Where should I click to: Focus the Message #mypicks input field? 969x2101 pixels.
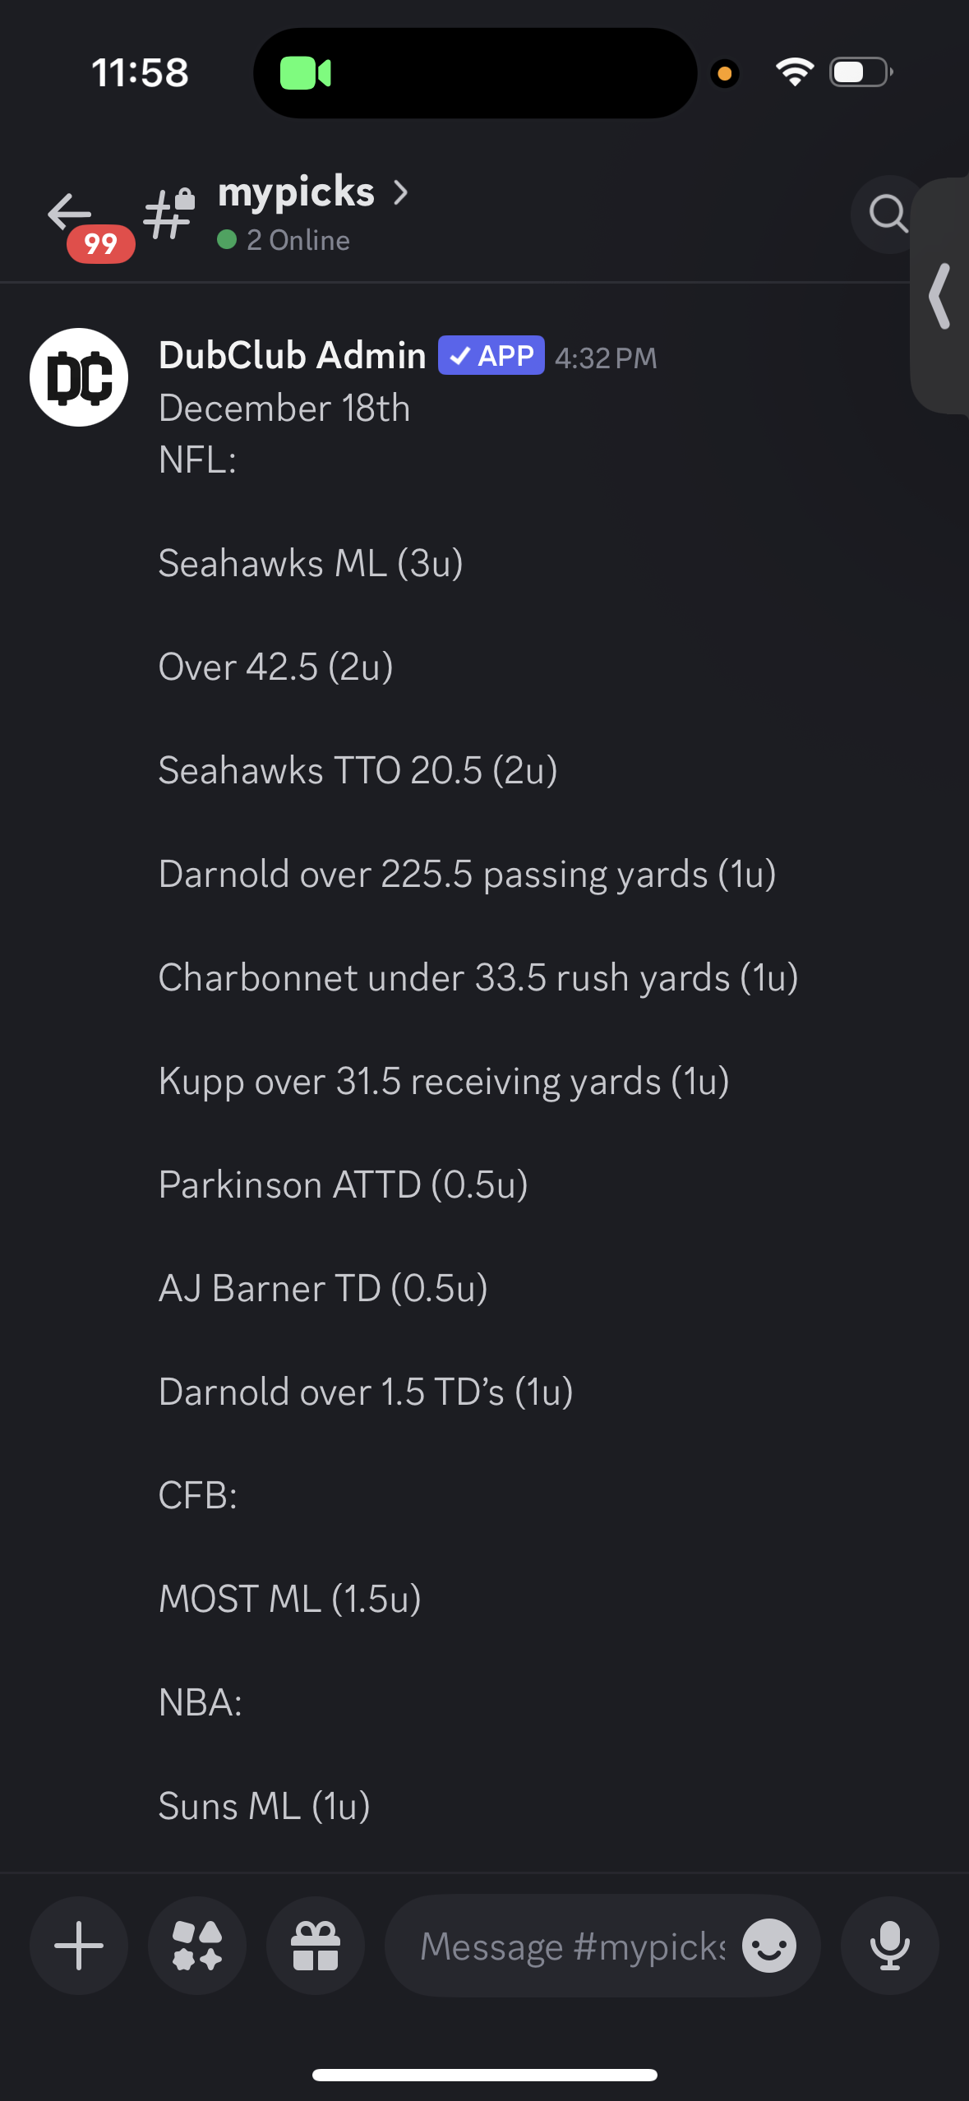point(572,1945)
